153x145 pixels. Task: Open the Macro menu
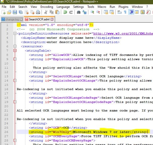102,7
